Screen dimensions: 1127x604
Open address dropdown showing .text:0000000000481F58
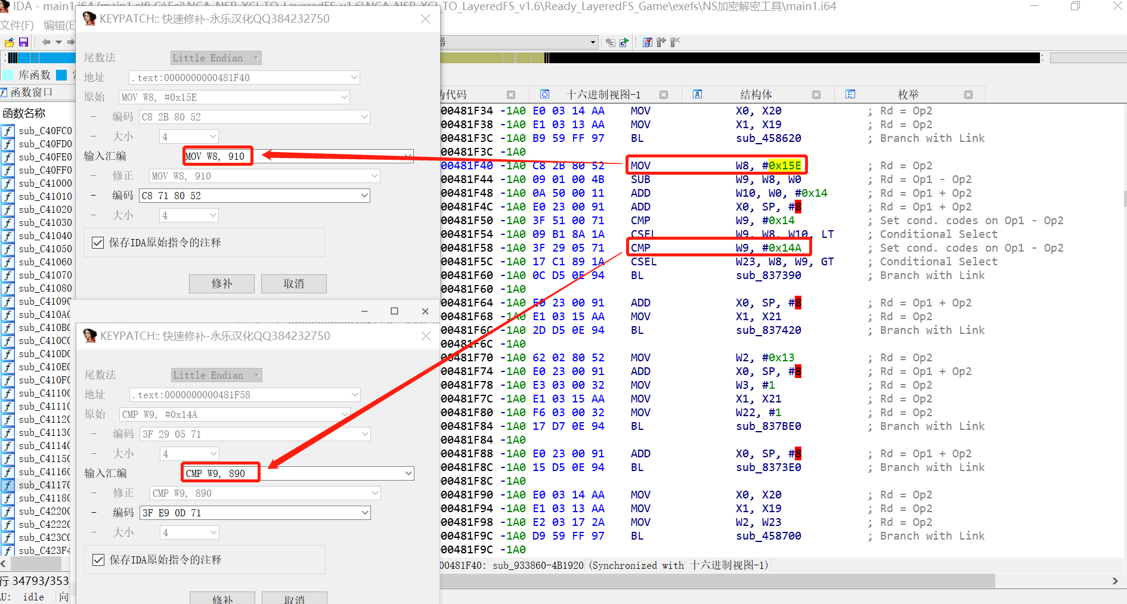(355, 395)
